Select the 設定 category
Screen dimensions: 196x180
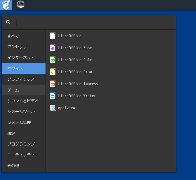(x=24, y=133)
